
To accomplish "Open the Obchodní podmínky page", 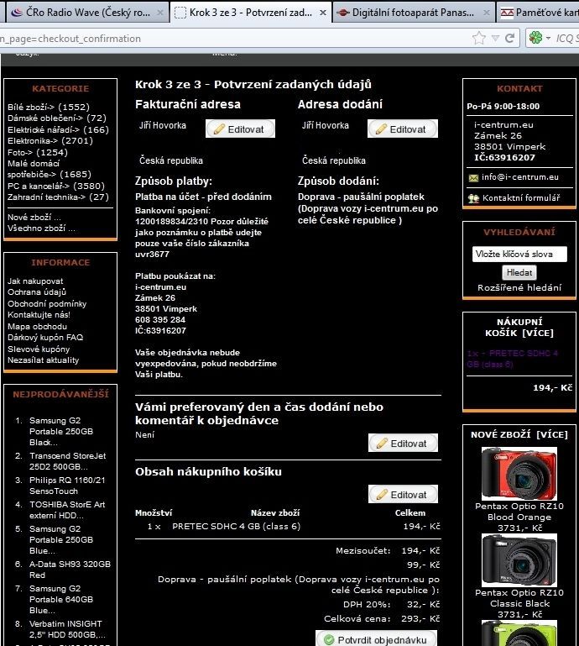I will pyautogui.click(x=47, y=304).
